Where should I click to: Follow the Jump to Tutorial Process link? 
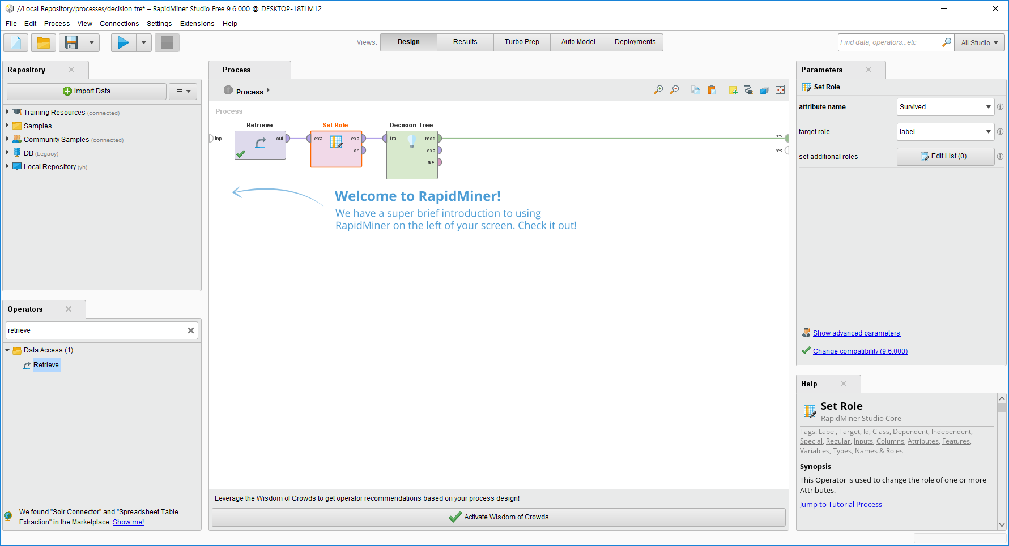pyautogui.click(x=841, y=505)
